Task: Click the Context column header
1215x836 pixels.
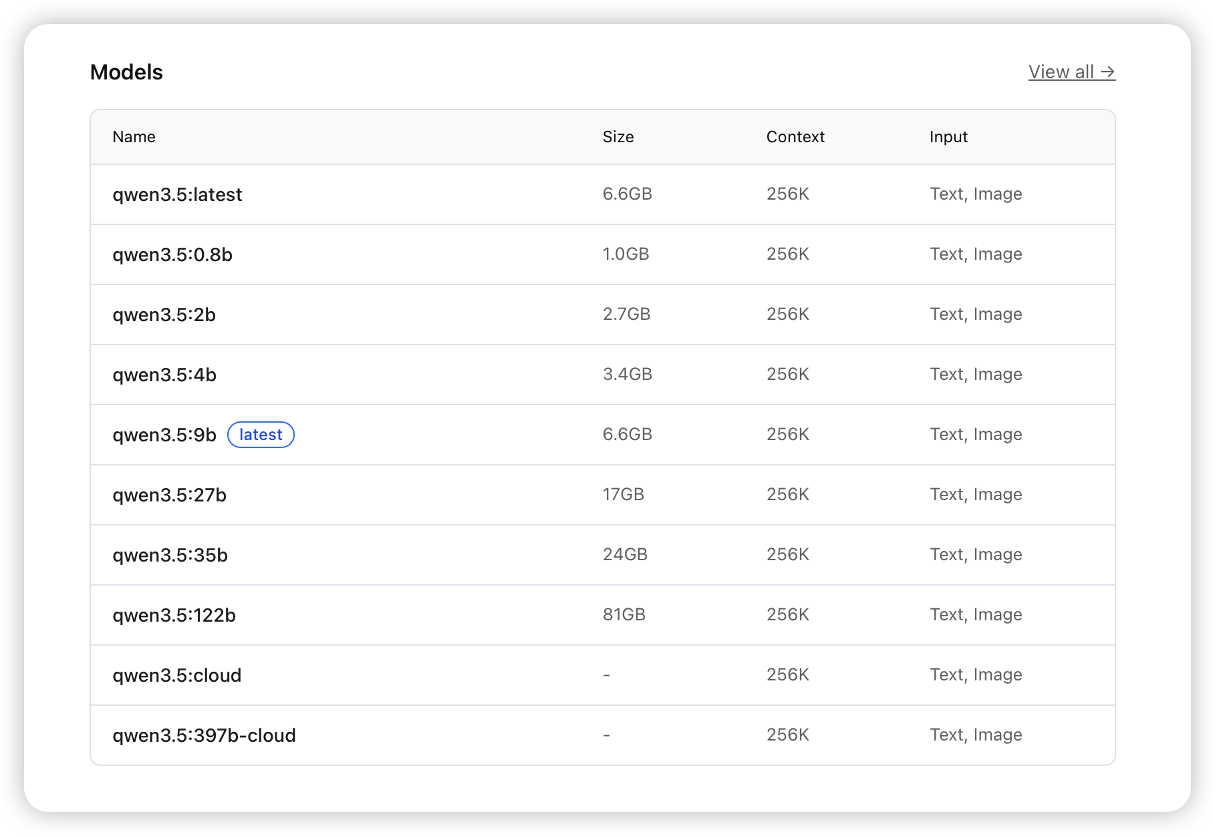Action: point(795,137)
